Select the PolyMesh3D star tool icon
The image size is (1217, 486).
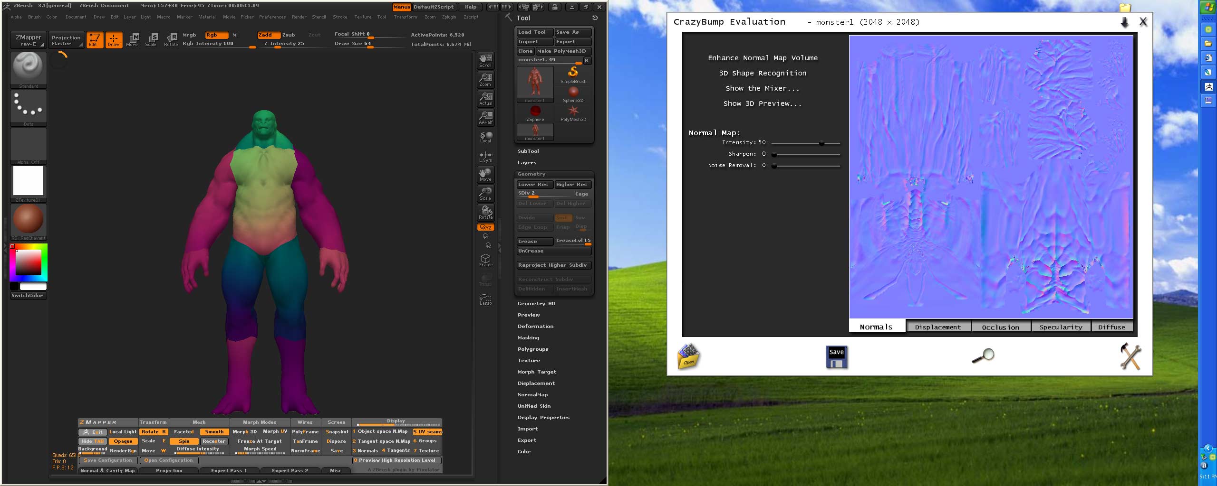point(573,113)
